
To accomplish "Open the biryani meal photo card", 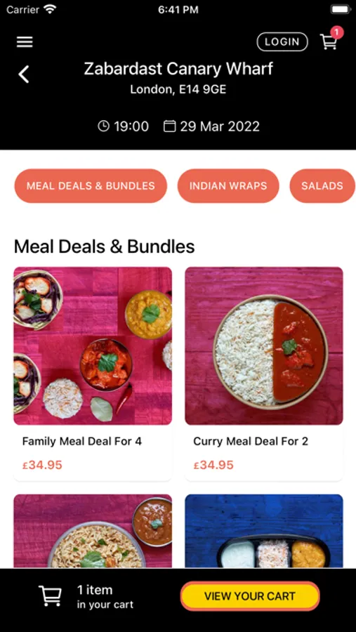I will click(93, 532).
